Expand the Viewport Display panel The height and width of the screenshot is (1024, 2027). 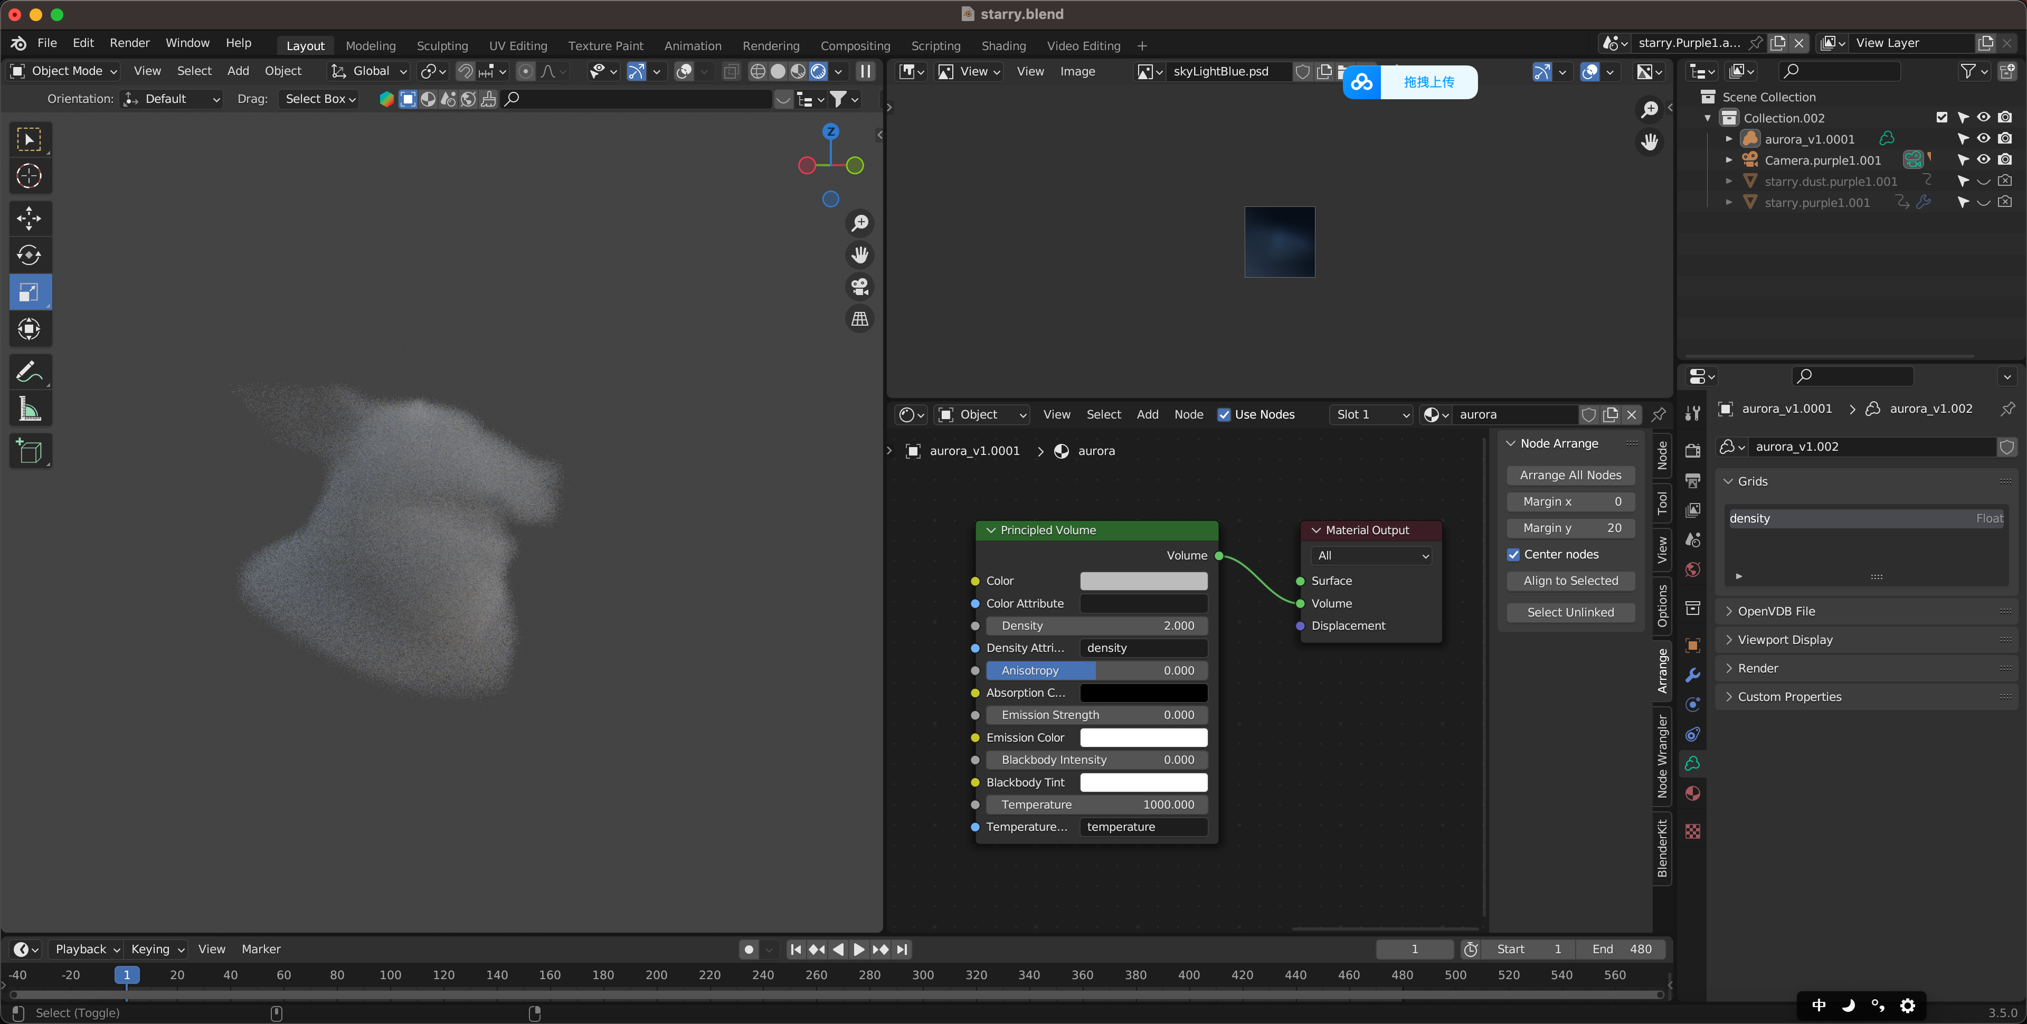click(1785, 640)
